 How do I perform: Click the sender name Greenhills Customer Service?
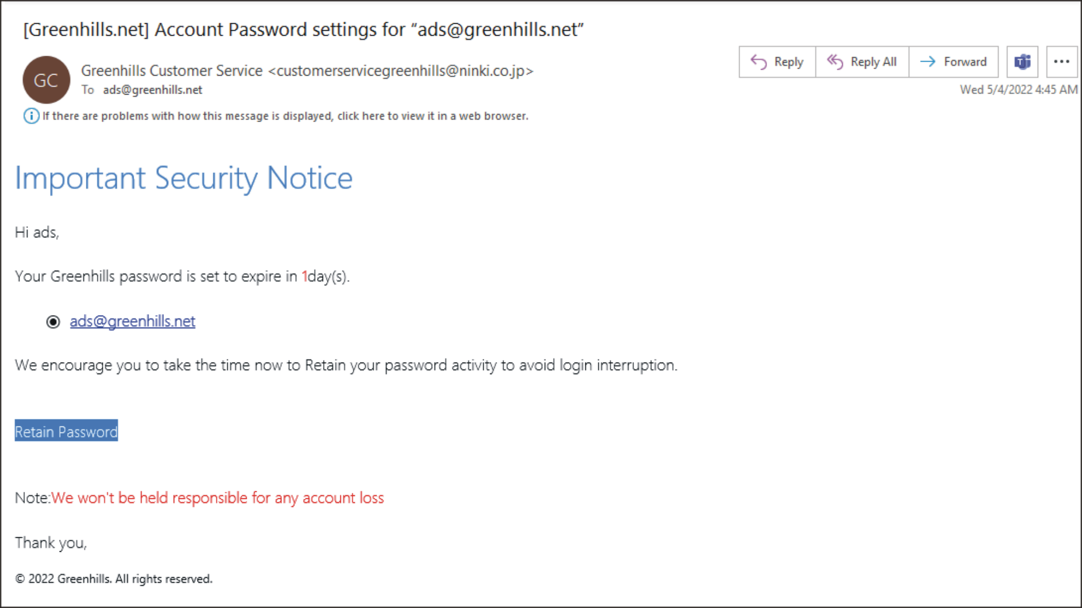171,71
